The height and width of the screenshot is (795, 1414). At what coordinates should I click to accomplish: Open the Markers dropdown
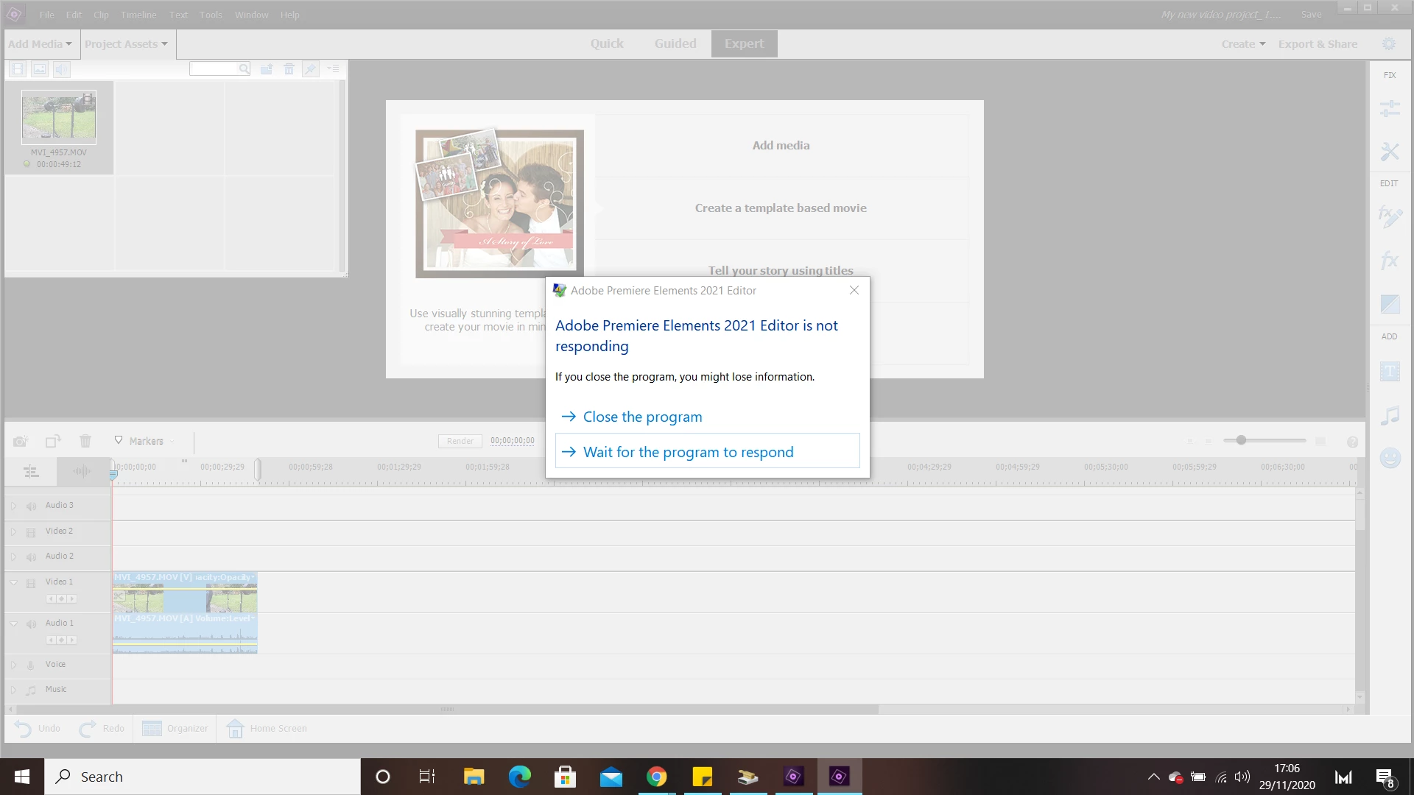tap(146, 441)
